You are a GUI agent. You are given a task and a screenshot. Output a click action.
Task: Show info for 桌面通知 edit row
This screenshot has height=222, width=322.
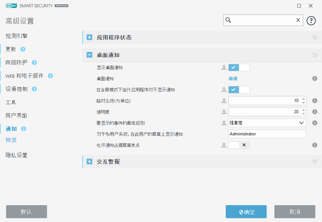(x=314, y=78)
